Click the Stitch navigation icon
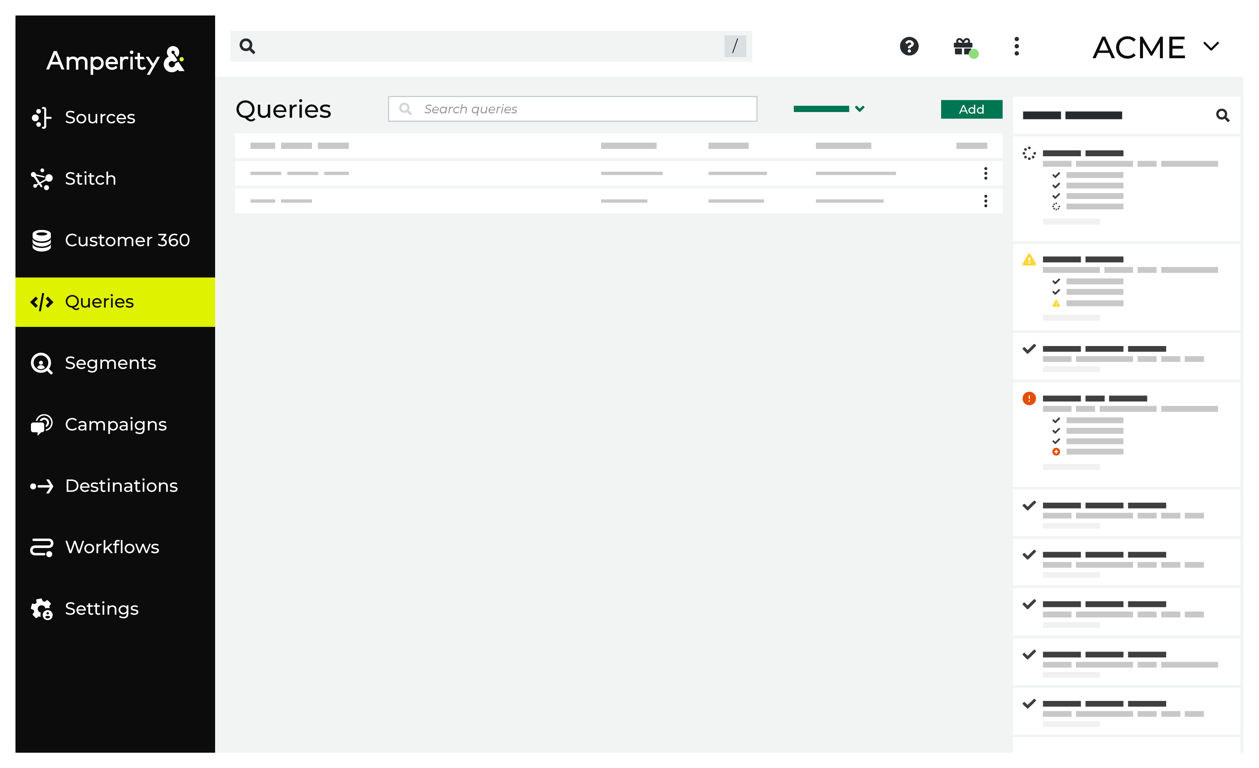Viewport: 1259px width, 768px height. pos(42,178)
